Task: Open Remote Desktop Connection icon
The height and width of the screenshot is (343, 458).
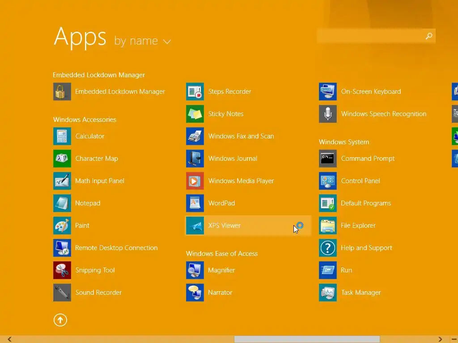Action: (x=62, y=248)
